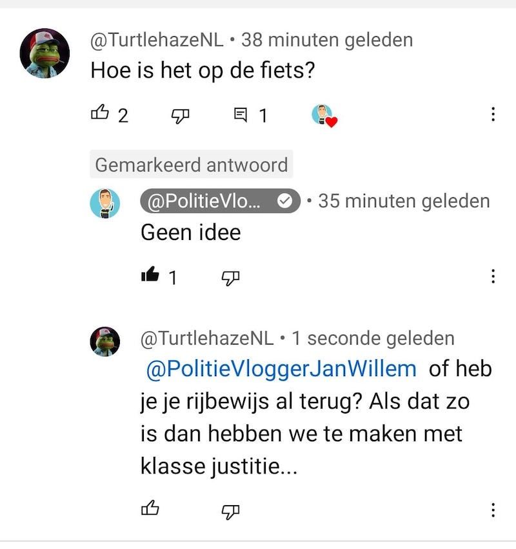Like the "Geen idee" reply
The height and width of the screenshot is (549, 516).
pyautogui.click(x=149, y=275)
